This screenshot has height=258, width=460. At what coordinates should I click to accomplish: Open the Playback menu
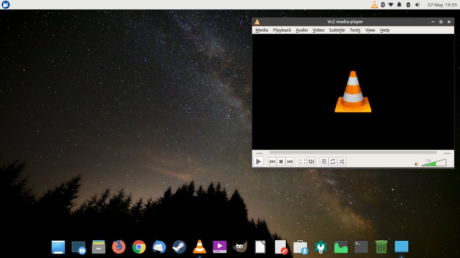click(x=282, y=30)
